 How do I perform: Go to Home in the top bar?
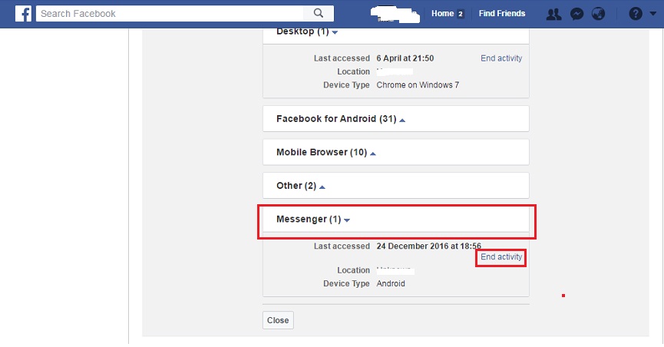(442, 14)
